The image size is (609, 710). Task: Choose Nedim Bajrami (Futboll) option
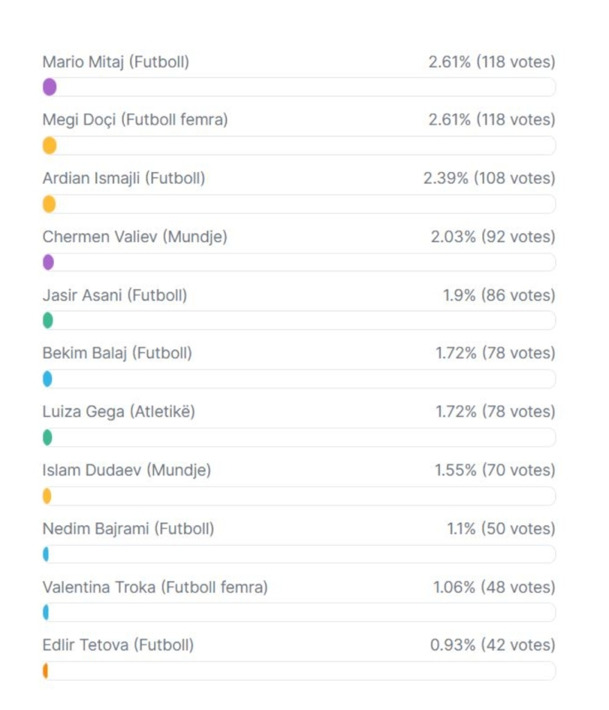click(128, 529)
